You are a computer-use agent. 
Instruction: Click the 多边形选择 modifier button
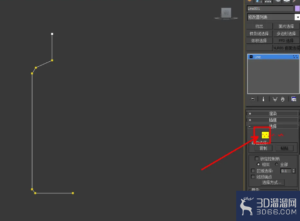click(x=286, y=34)
